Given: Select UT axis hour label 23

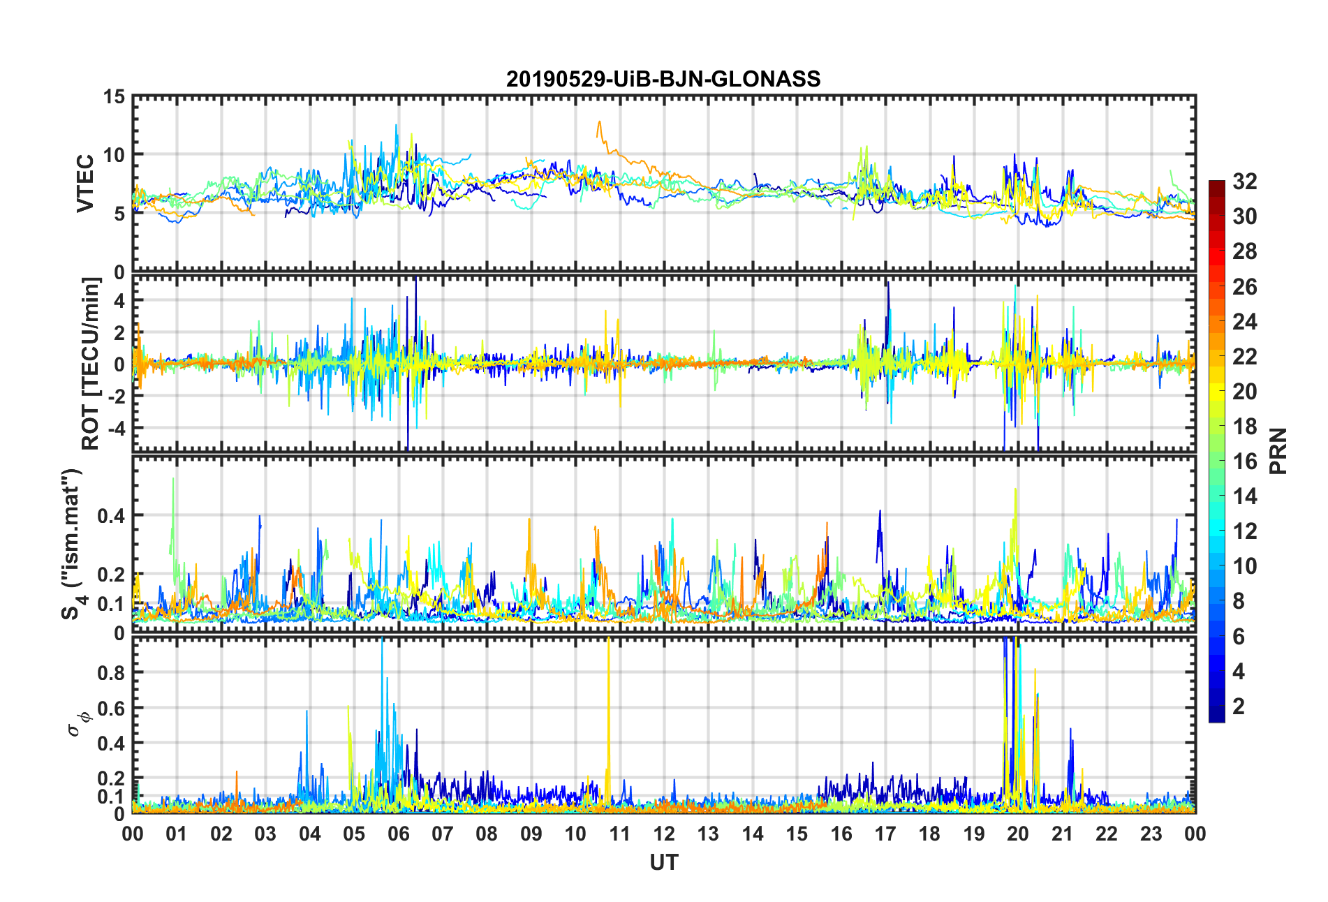Looking at the screenshot, I should [1151, 834].
